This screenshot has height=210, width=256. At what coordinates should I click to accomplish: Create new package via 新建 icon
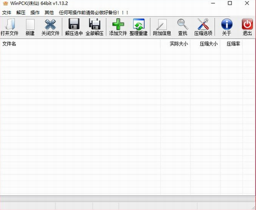pos(30,27)
